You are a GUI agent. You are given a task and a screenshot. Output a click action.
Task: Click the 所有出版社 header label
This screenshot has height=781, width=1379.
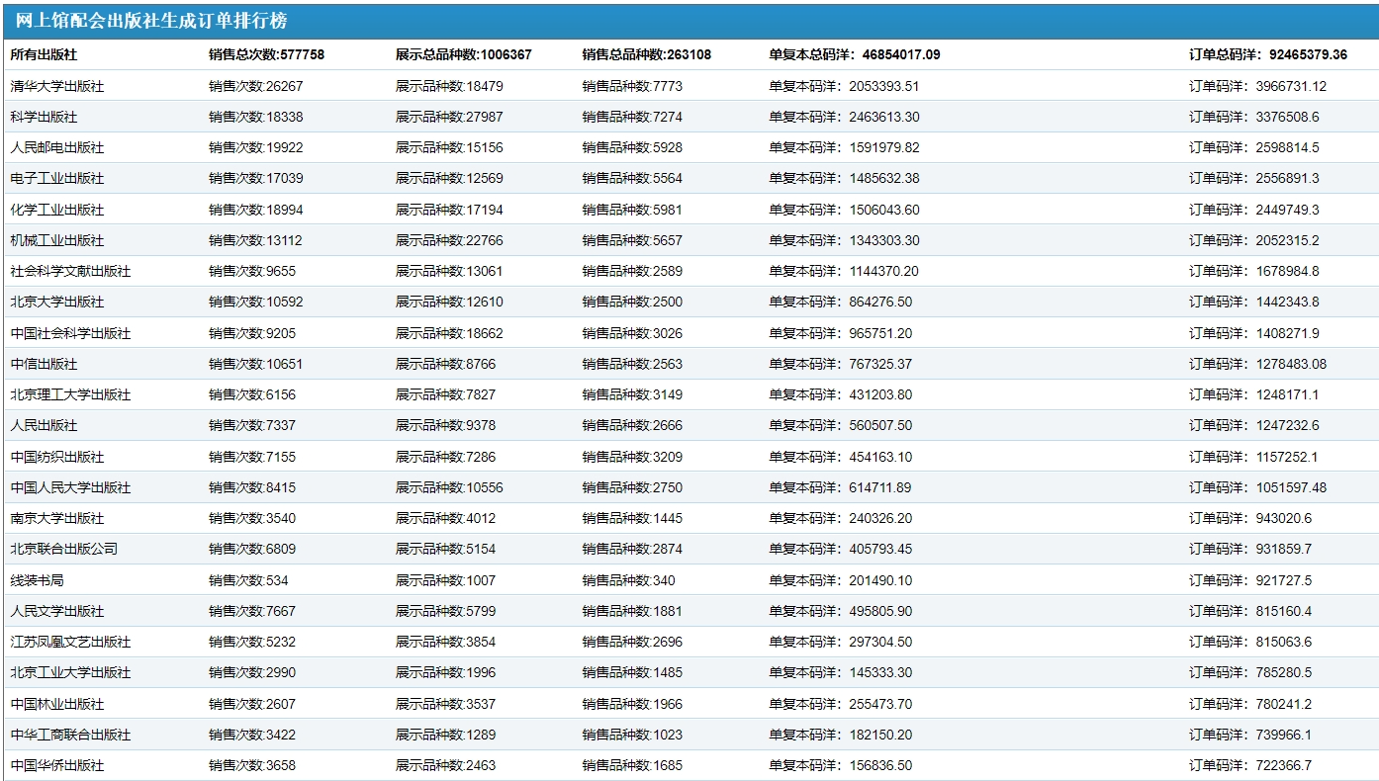tap(44, 54)
